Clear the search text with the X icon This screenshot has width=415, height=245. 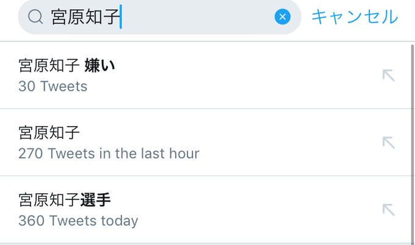283,16
